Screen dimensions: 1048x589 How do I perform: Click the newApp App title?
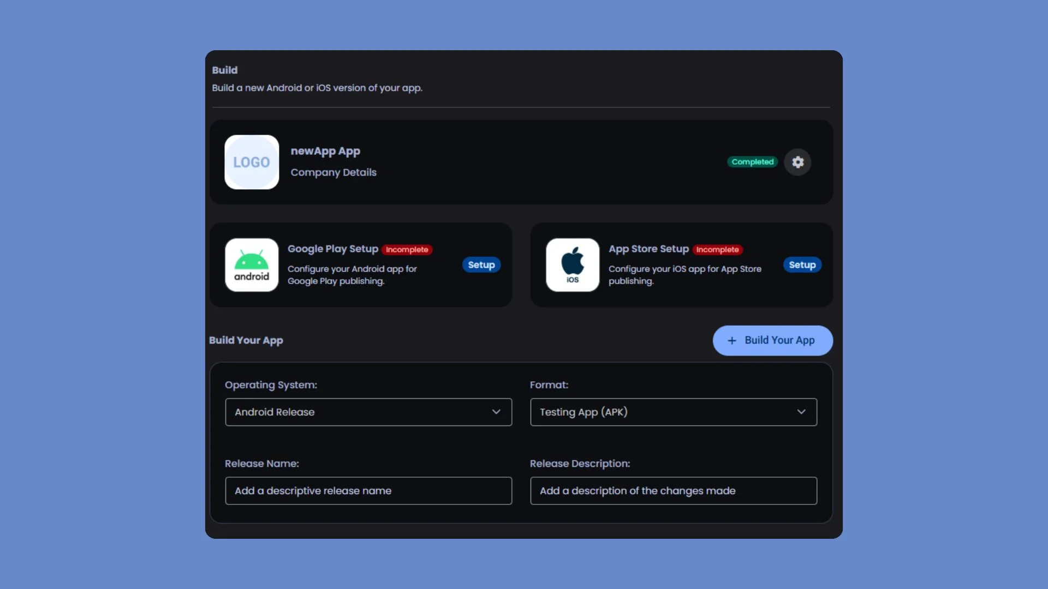click(x=325, y=151)
